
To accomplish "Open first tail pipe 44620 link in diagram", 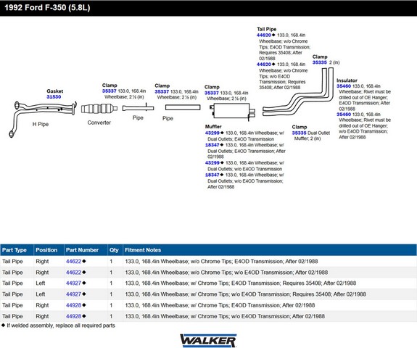I will [264, 35].
